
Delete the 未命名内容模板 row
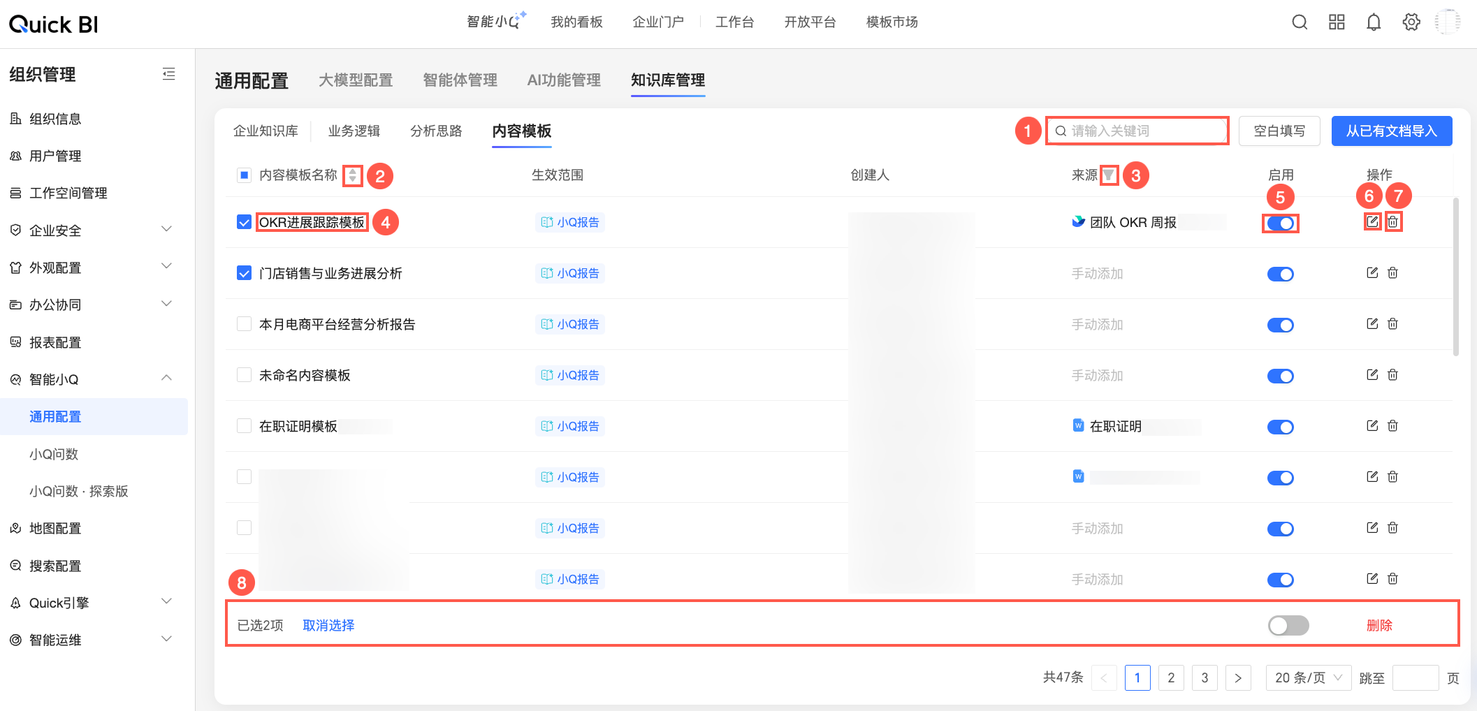(x=1392, y=375)
